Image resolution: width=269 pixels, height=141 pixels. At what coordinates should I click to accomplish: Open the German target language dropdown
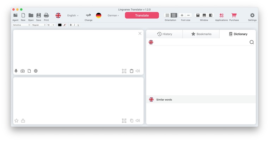point(113,16)
